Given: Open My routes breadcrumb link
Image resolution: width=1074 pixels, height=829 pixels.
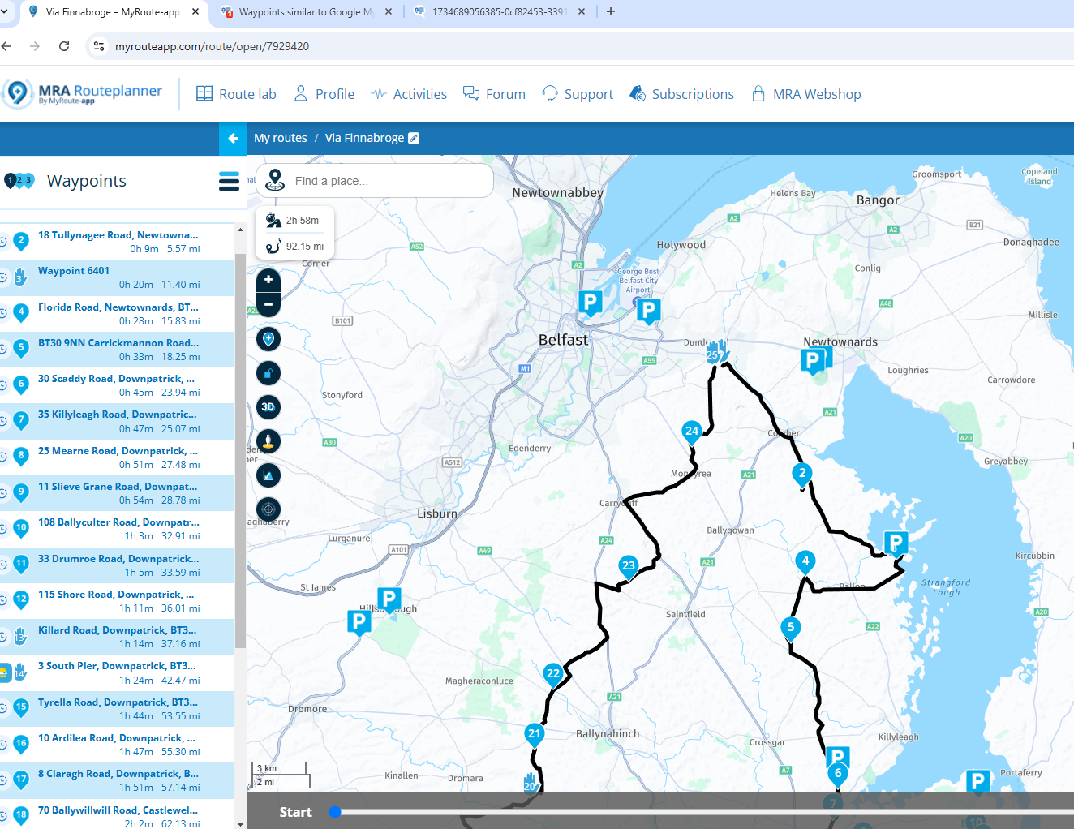Looking at the screenshot, I should pyautogui.click(x=281, y=138).
